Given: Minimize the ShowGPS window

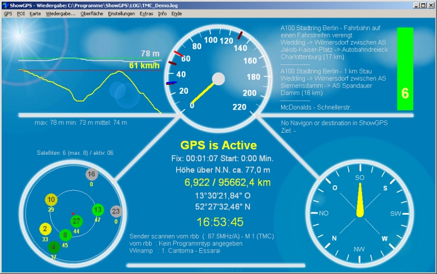Looking at the screenshot, I should tap(416, 5).
